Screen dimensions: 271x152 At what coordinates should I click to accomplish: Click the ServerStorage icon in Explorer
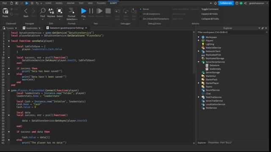[x=203, y=73]
